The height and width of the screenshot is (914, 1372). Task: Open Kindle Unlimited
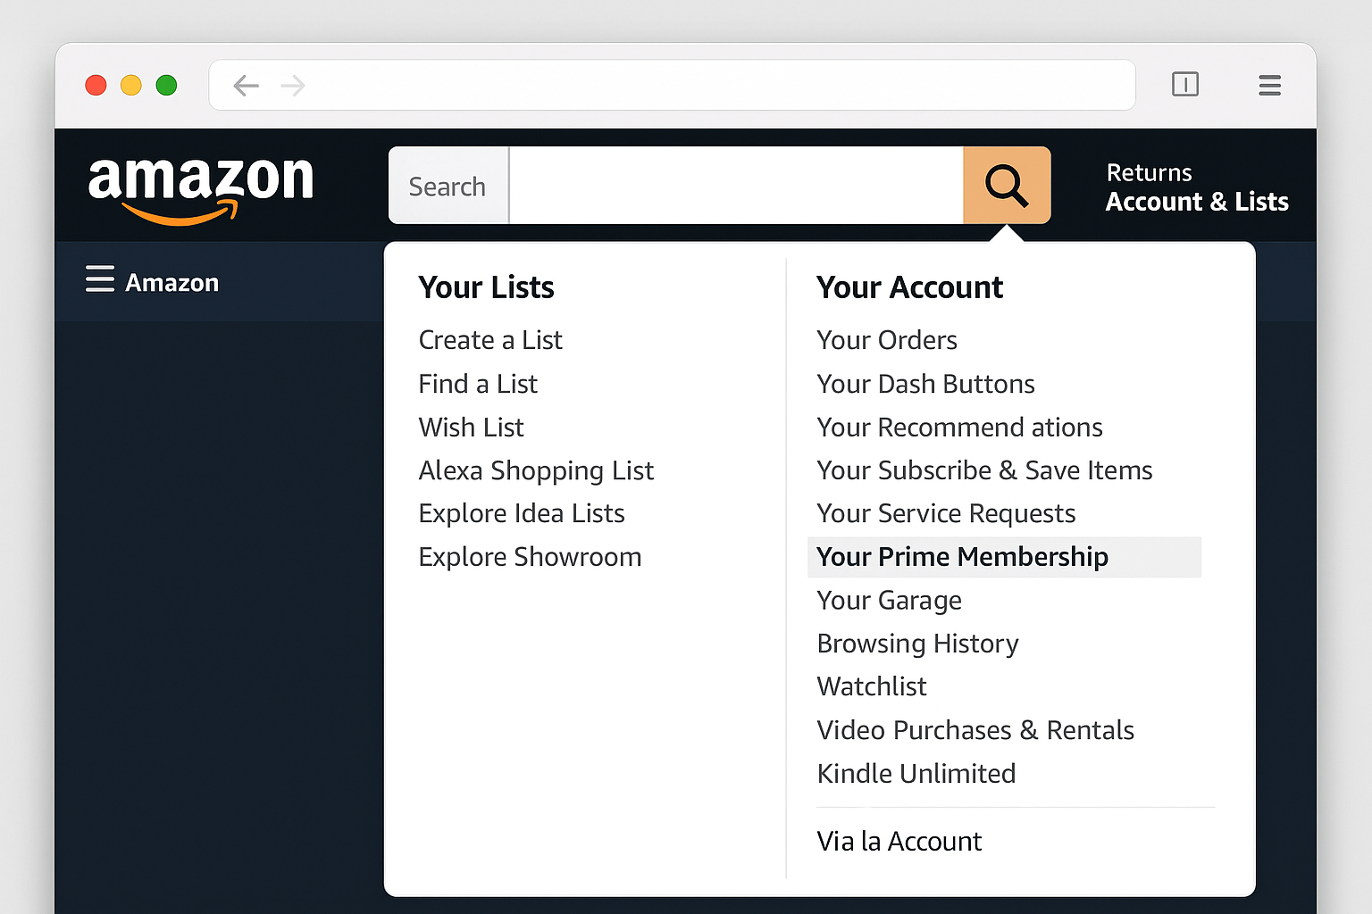pos(916,773)
